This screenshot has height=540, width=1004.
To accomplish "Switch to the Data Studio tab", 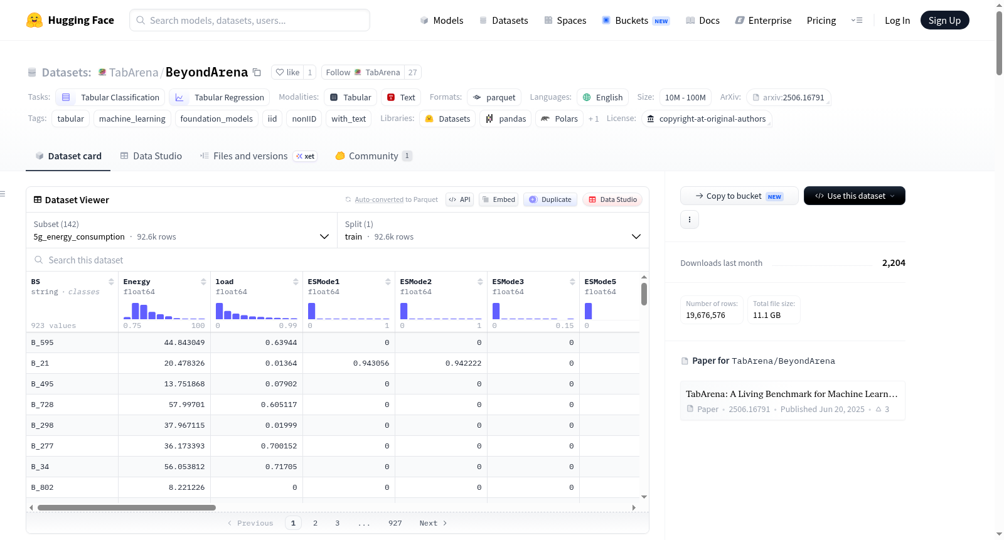I will [x=151, y=156].
